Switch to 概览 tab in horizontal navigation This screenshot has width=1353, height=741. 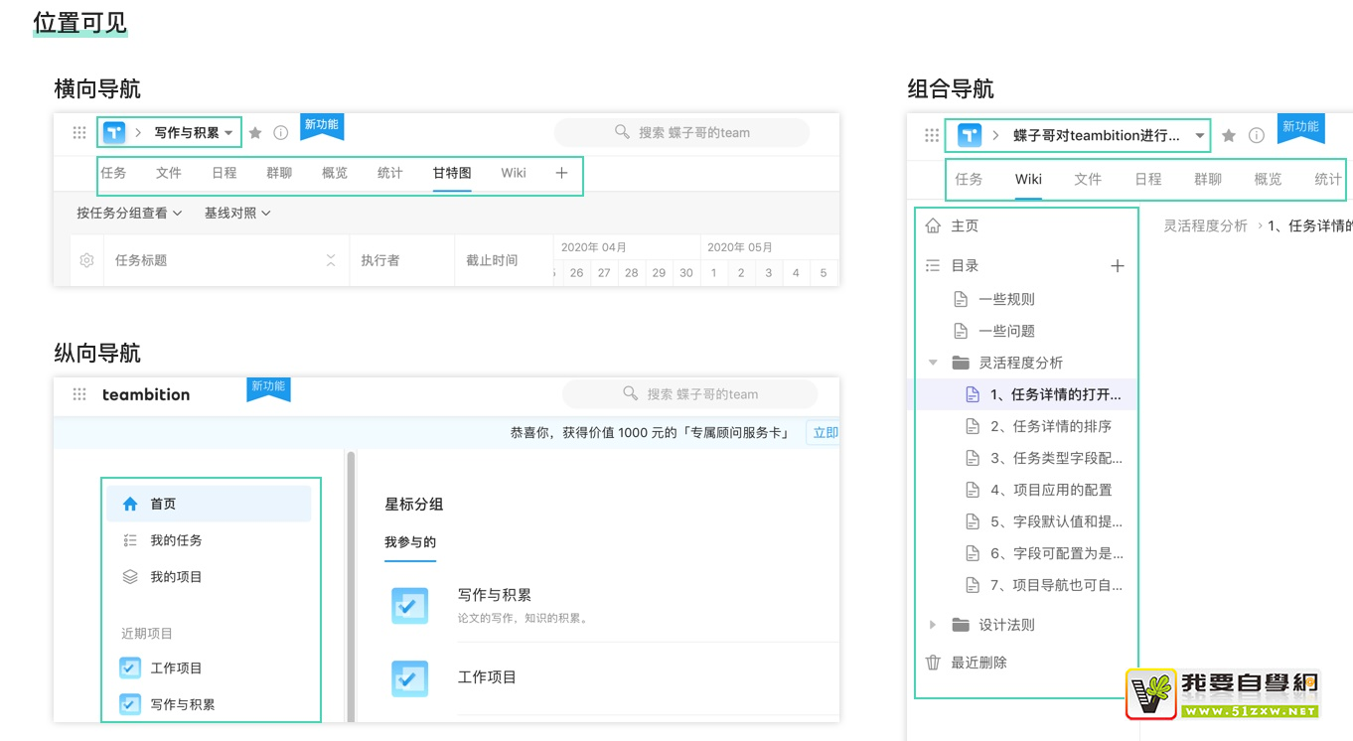335,173
